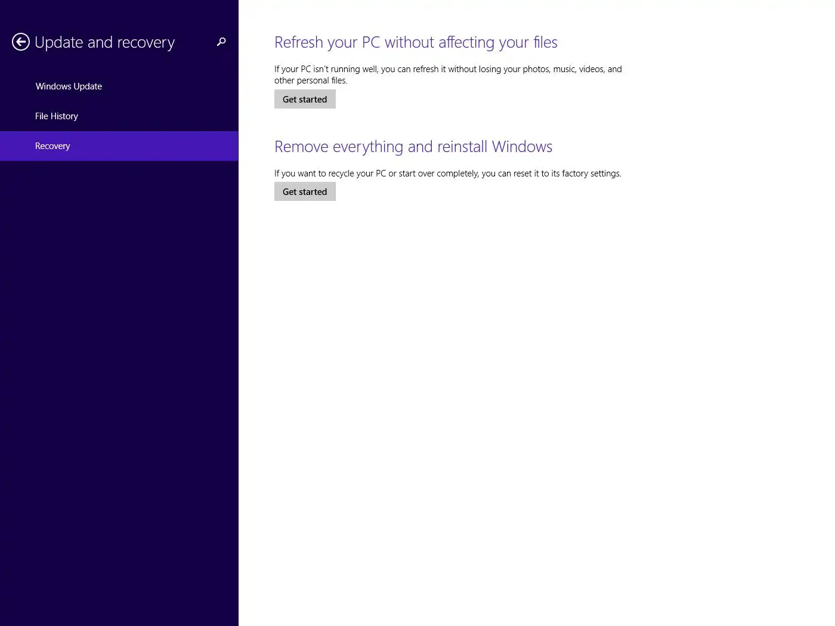835x626 pixels.
Task: Click the 'If you want to recycle your PC' description
Action: pyautogui.click(x=448, y=173)
